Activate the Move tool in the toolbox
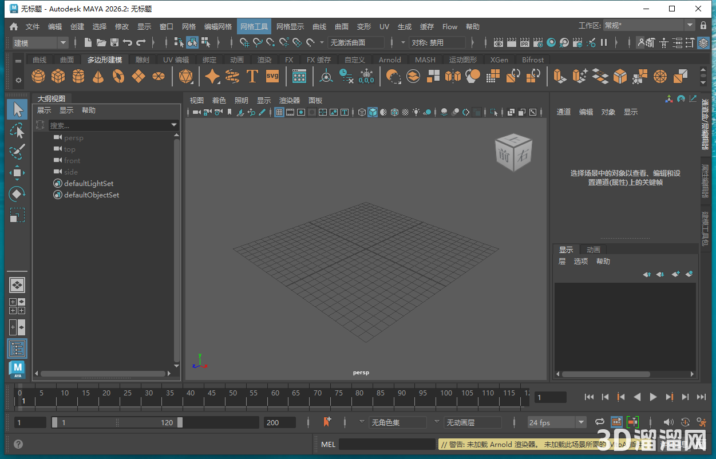This screenshot has height=459, width=716. 17,173
